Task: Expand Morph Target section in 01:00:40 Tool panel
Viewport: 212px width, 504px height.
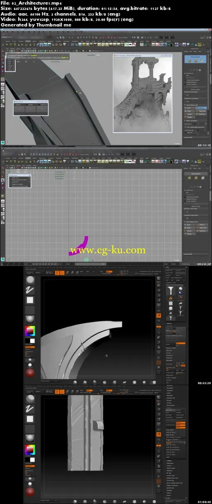Action: pos(171,468)
